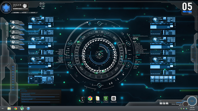The image size is (198, 111).
Task: Launch Skype from the sidebar launcher
Action: click(17, 47)
